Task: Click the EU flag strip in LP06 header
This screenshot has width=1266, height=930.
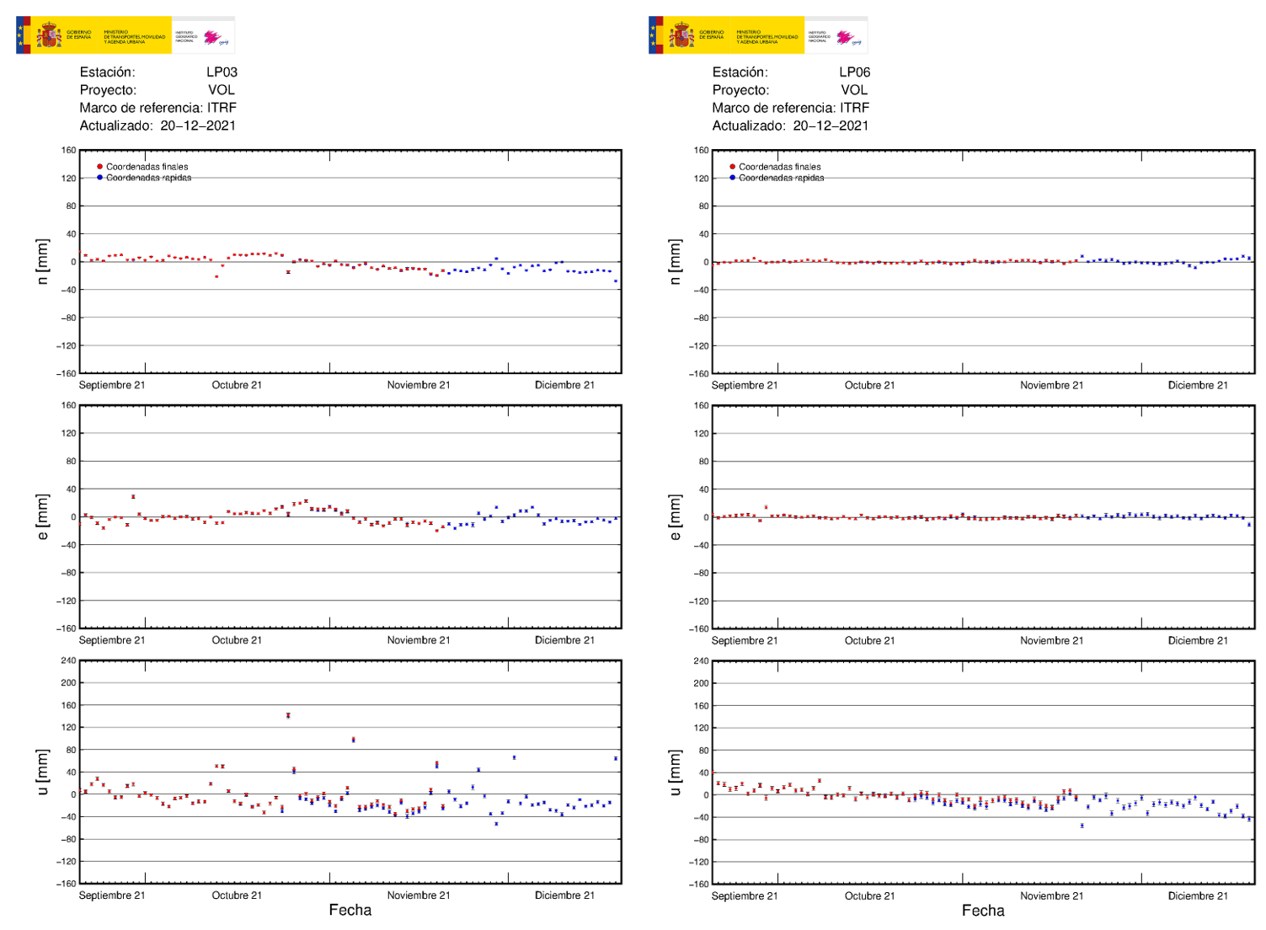Action: pyautogui.click(x=653, y=35)
